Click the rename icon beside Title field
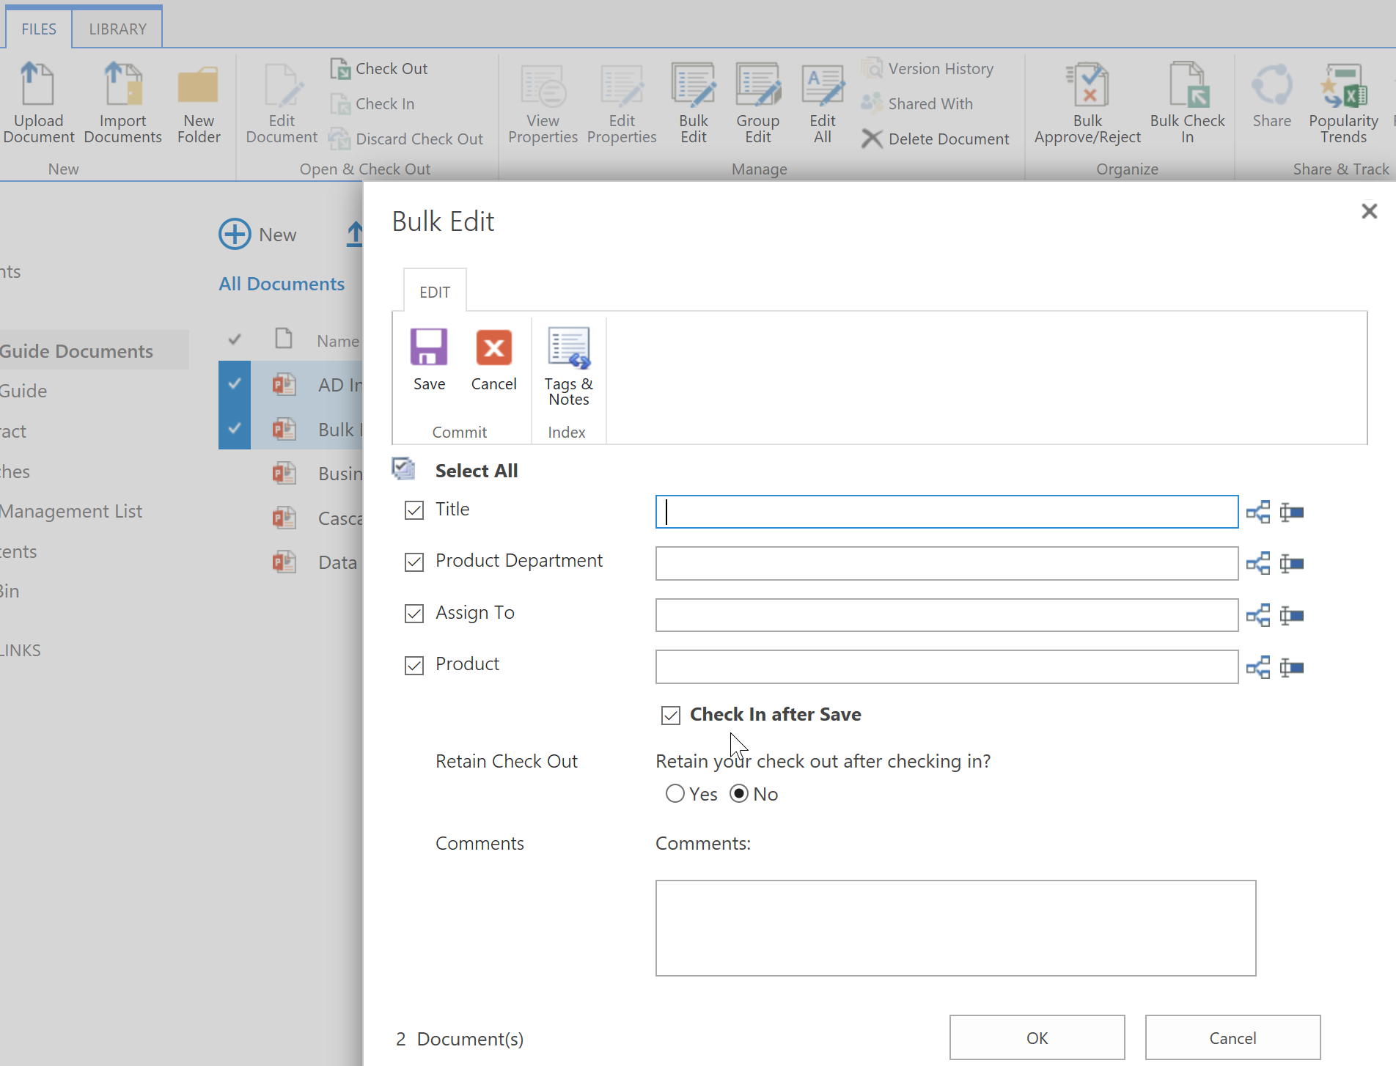The width and height of the screenshot is (1396, 1066). click(x=1292, y=512)
